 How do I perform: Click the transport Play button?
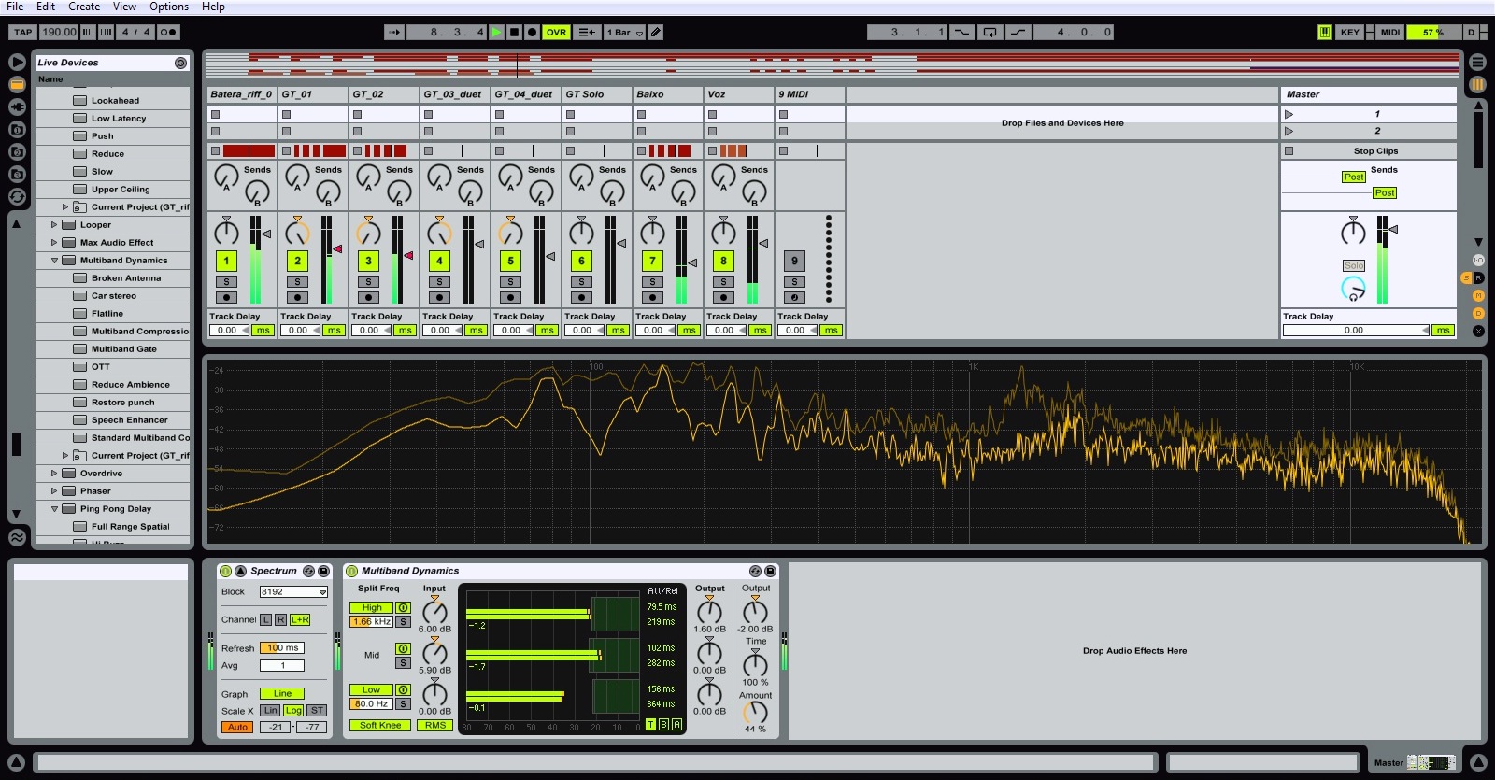(x=496, y=32)
